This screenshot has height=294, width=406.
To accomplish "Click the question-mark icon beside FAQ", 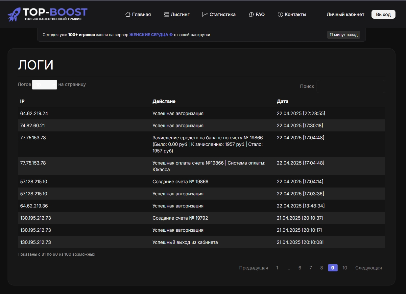I will click(x=251, y=14).
